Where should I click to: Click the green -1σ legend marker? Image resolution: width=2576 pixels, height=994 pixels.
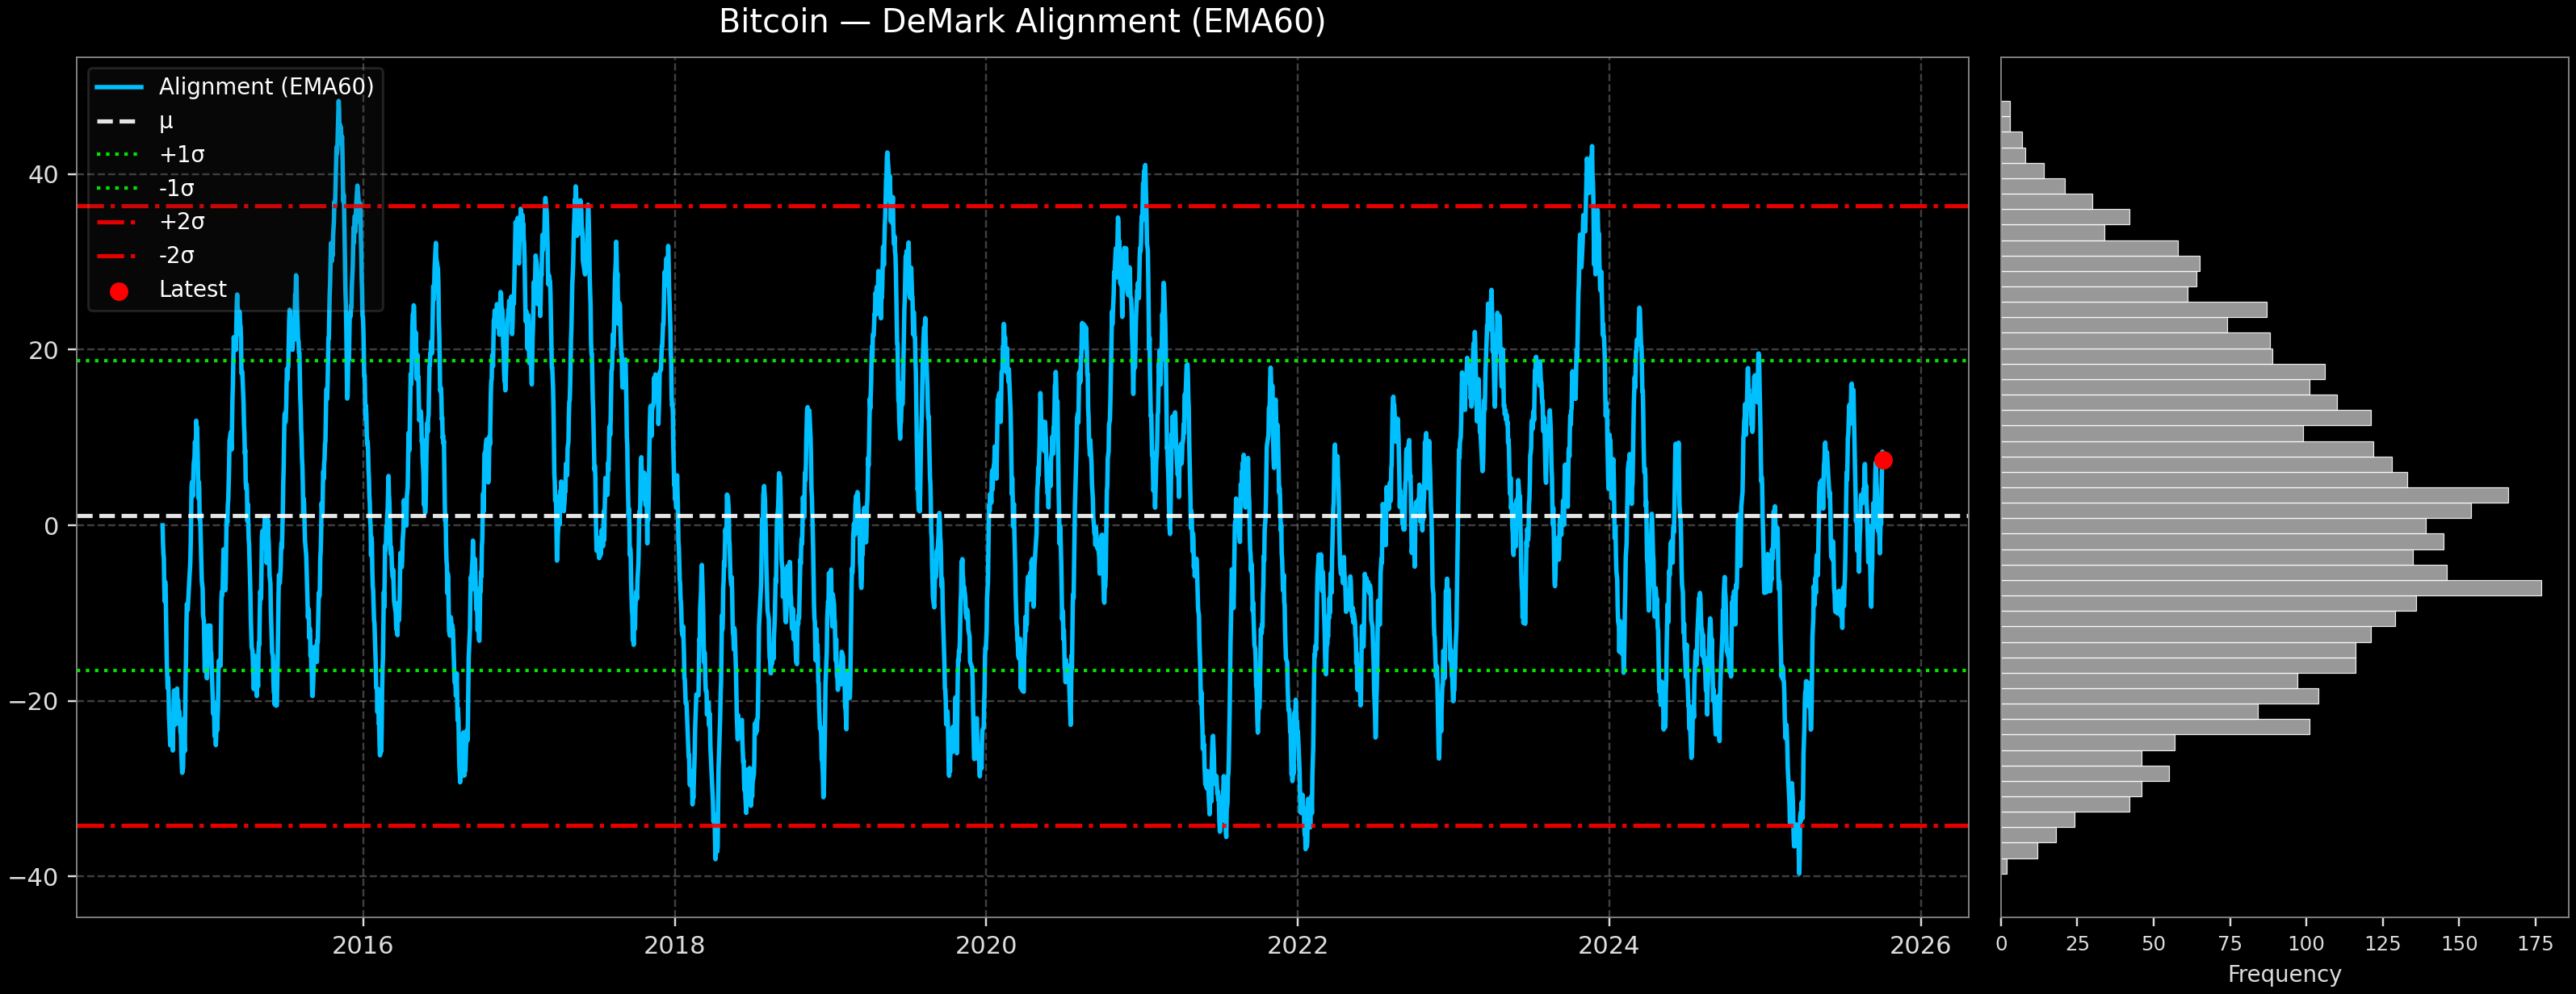pyautogui.click(x=119, y=189)
